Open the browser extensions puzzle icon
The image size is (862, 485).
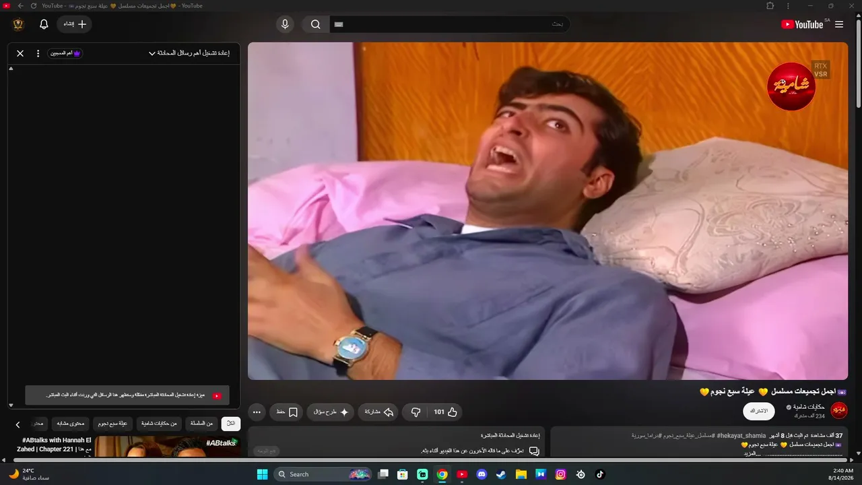click(770, 5)
